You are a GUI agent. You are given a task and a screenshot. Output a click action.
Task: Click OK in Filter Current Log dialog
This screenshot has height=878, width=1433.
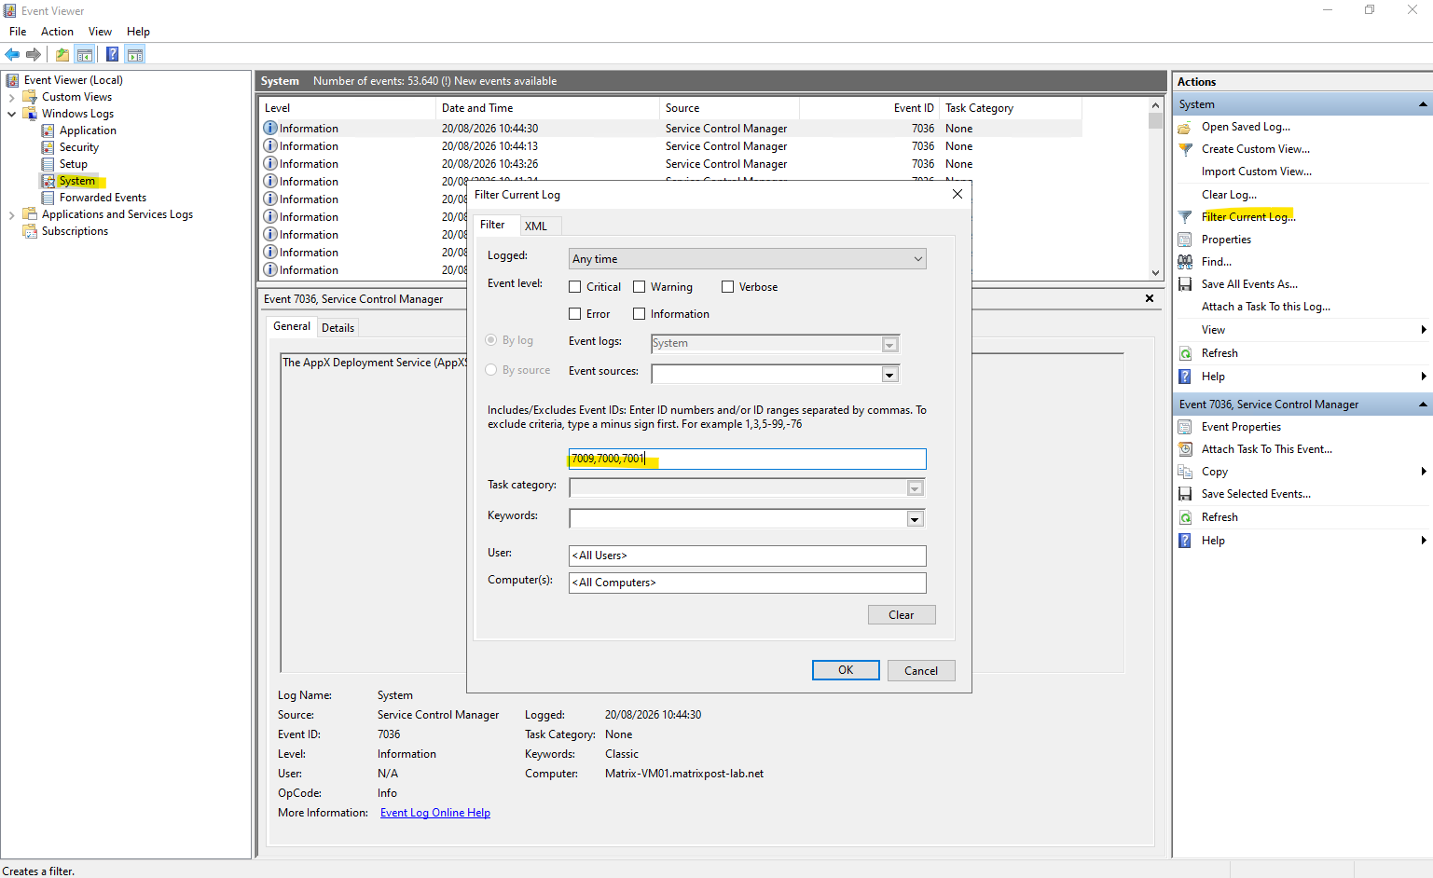click(x=846, y=670)
